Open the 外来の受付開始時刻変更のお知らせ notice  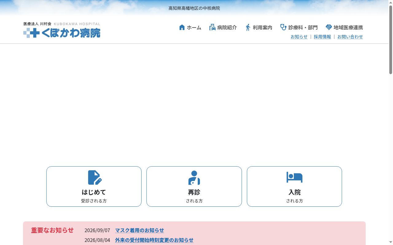click(154, 240)
